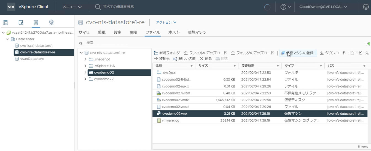This screenshot has height=151, width=371.
Task: Click the vmware.log file icon
Action: [158, 120]
